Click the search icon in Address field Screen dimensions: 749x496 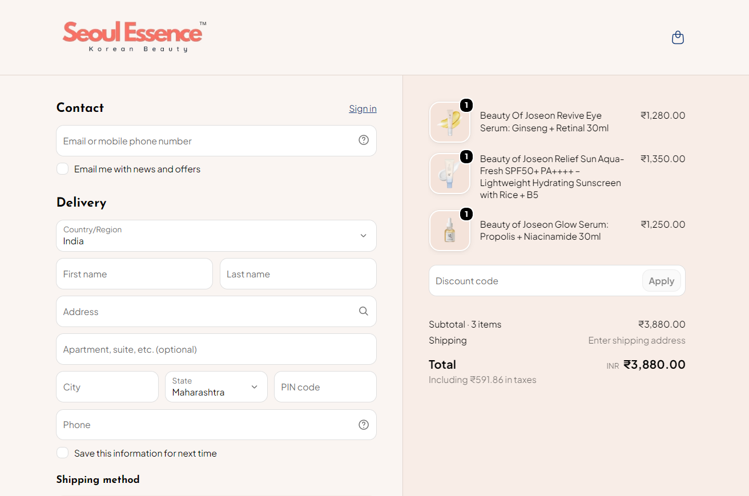(364, 311)
